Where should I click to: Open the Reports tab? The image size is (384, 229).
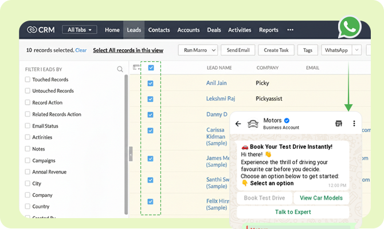point(269,30)
